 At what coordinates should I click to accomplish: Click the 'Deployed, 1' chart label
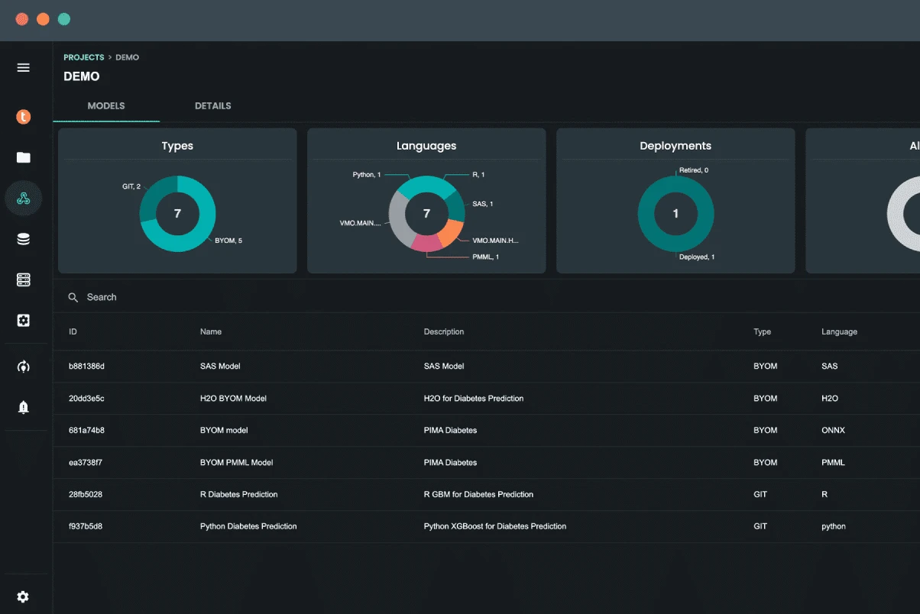(697, 257)
